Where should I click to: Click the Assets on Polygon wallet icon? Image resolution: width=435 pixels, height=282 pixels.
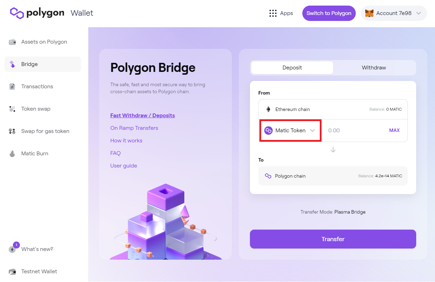click(13, 42)
